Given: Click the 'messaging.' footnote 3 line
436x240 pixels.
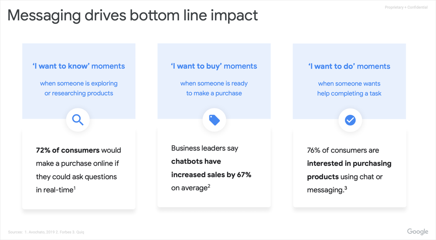Looking at the screenshot, I should (x=327, y=190).
